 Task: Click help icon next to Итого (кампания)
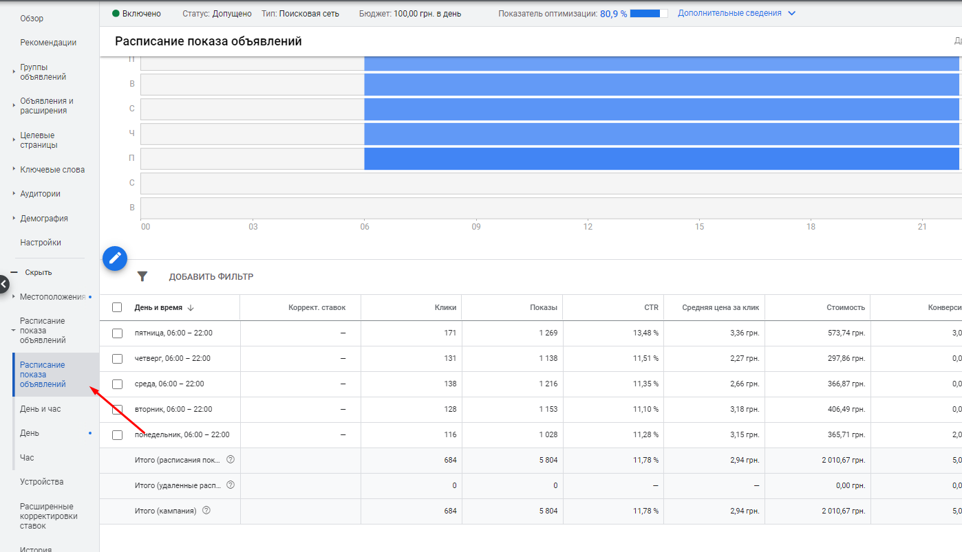(206, 511)
